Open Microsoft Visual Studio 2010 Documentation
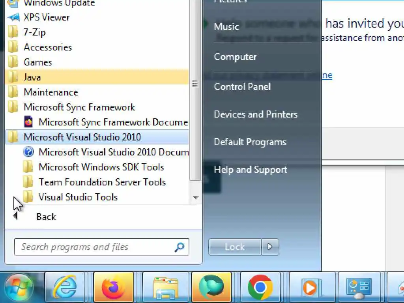The width and height of the screenshot is (404, 303). pyautogui.click(x=97, y=152)
